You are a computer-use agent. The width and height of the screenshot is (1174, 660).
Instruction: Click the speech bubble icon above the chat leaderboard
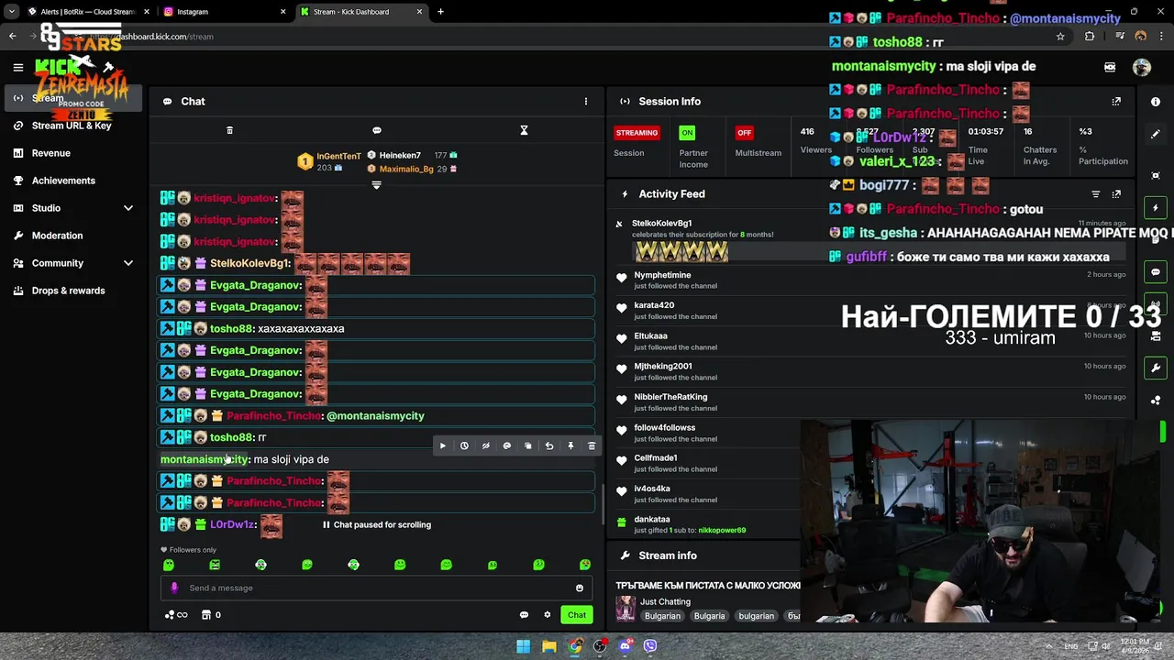point(377,130)
